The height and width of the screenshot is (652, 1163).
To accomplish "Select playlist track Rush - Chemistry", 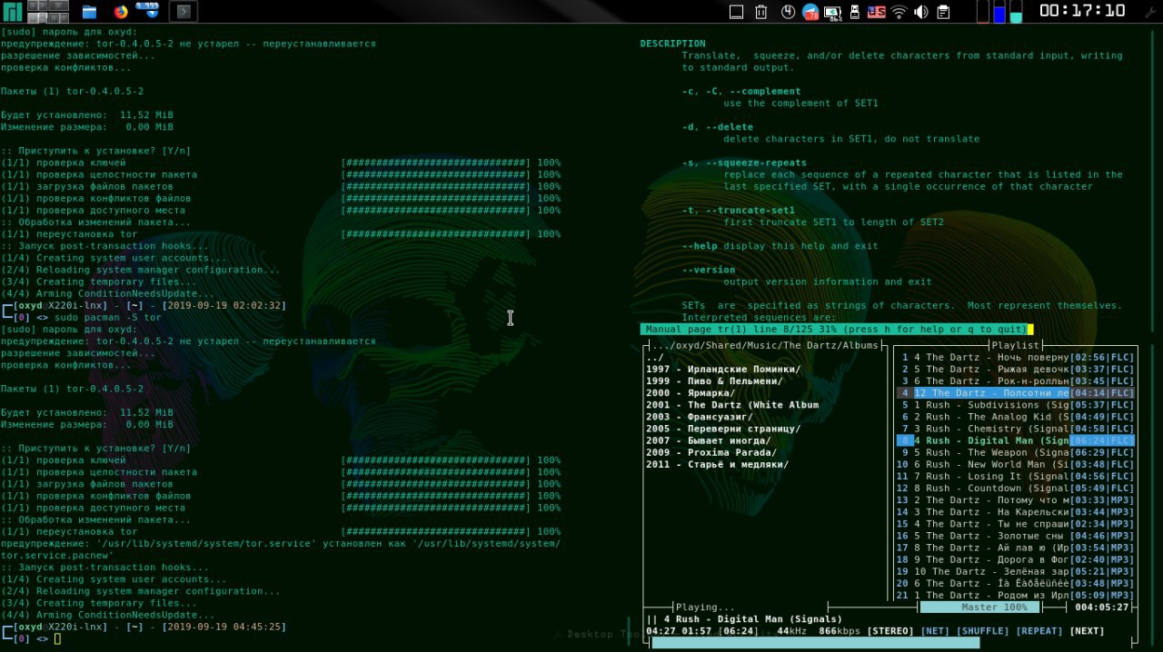I will (1016, 429).
